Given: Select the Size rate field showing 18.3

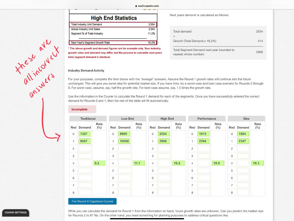Looking at the screenshot, I should click(x=258, y=163).
